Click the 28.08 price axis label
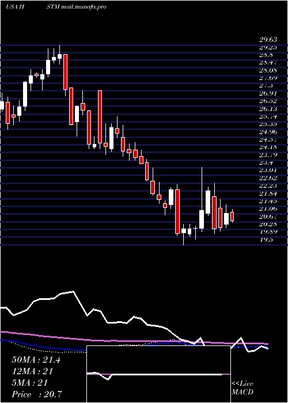Screen dimensions: 288x403 pyautogui.click(x=268, y=70)
